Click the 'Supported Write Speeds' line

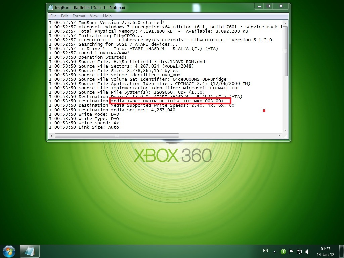(142, 106)
